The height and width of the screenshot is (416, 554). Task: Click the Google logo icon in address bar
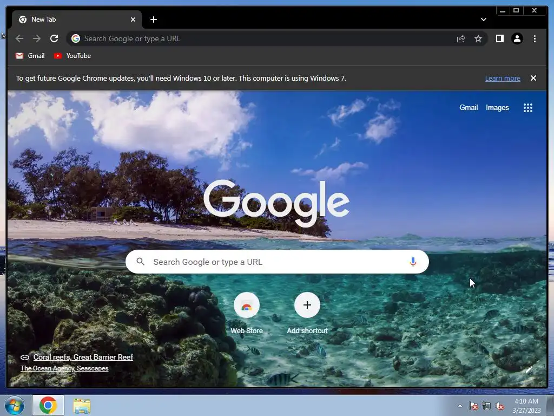tap(76, 38)
